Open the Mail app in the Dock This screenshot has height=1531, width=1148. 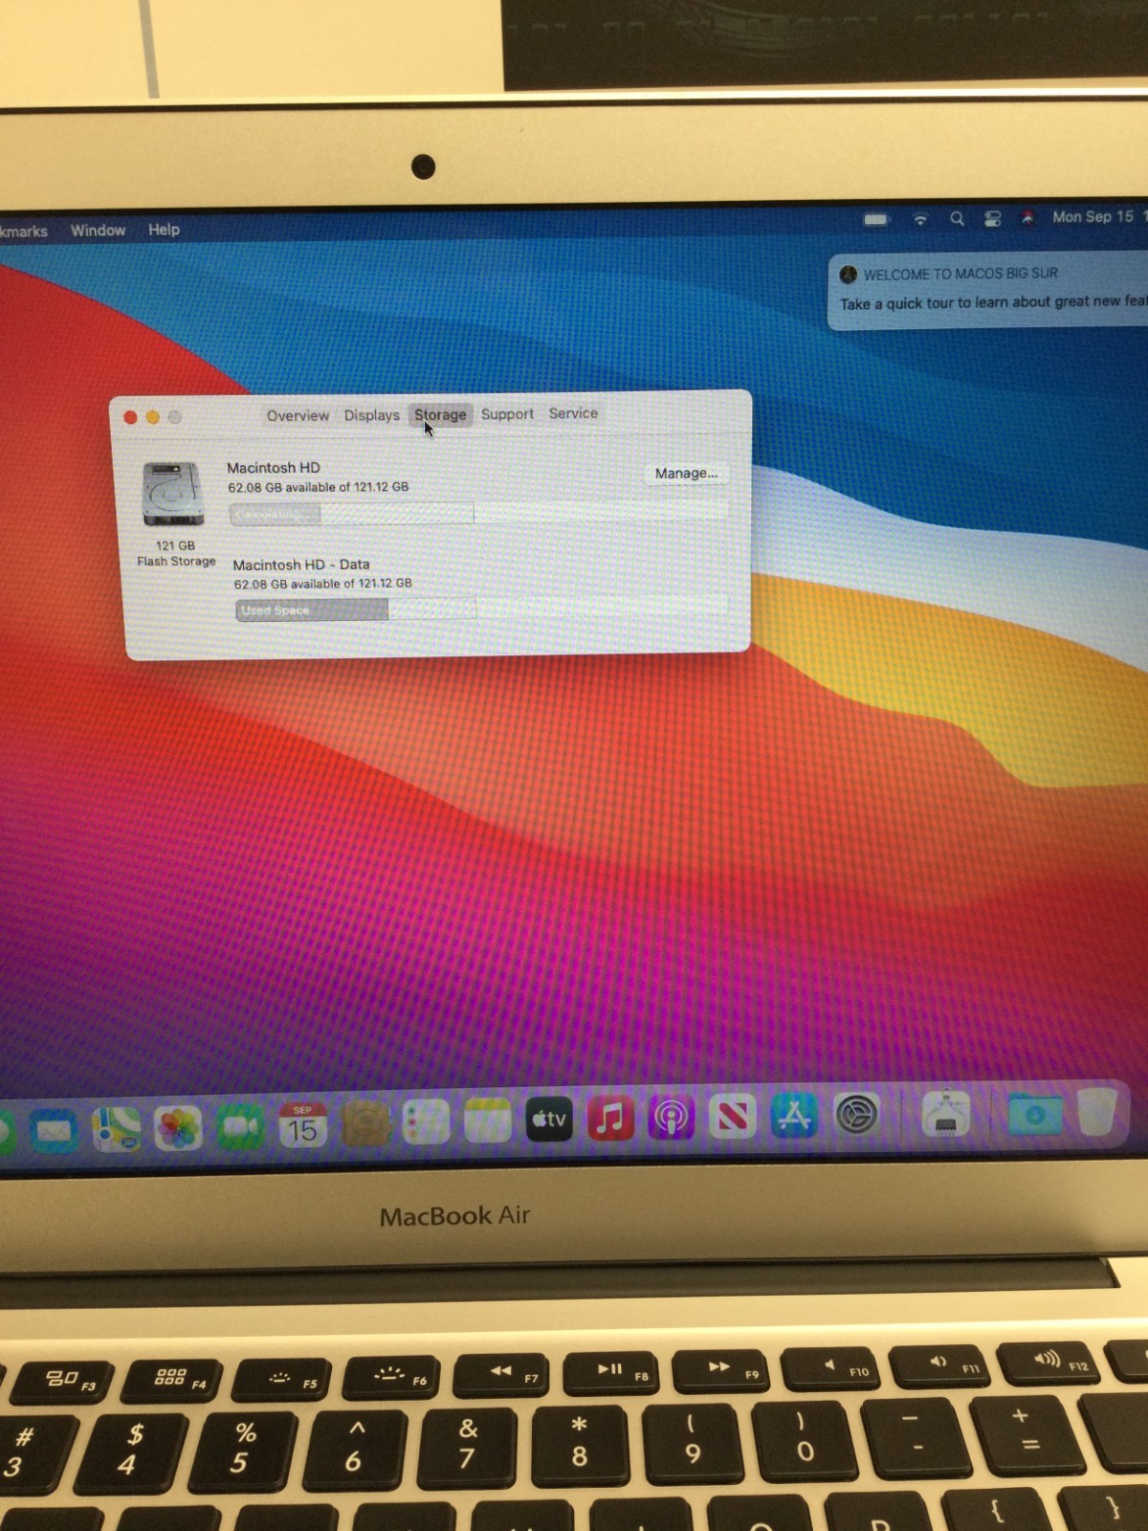tap(54, 1130)
